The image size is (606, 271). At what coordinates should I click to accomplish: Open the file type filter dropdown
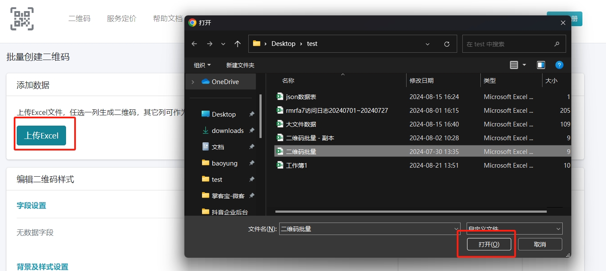click(514, 229)
